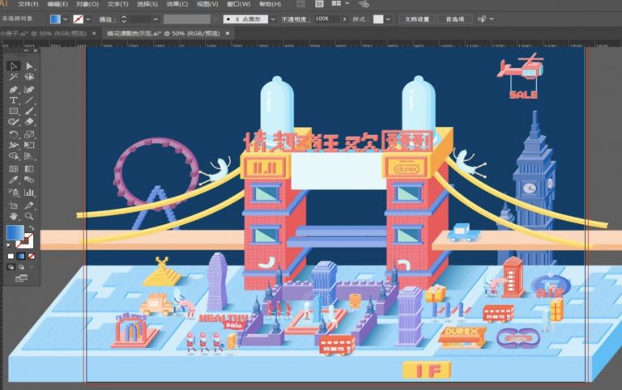Select the Line Segment tool
622x390 pixels.
29,100
